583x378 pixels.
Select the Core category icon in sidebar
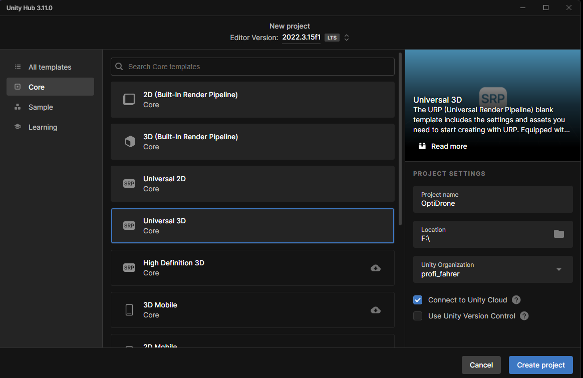click(18, 87)
